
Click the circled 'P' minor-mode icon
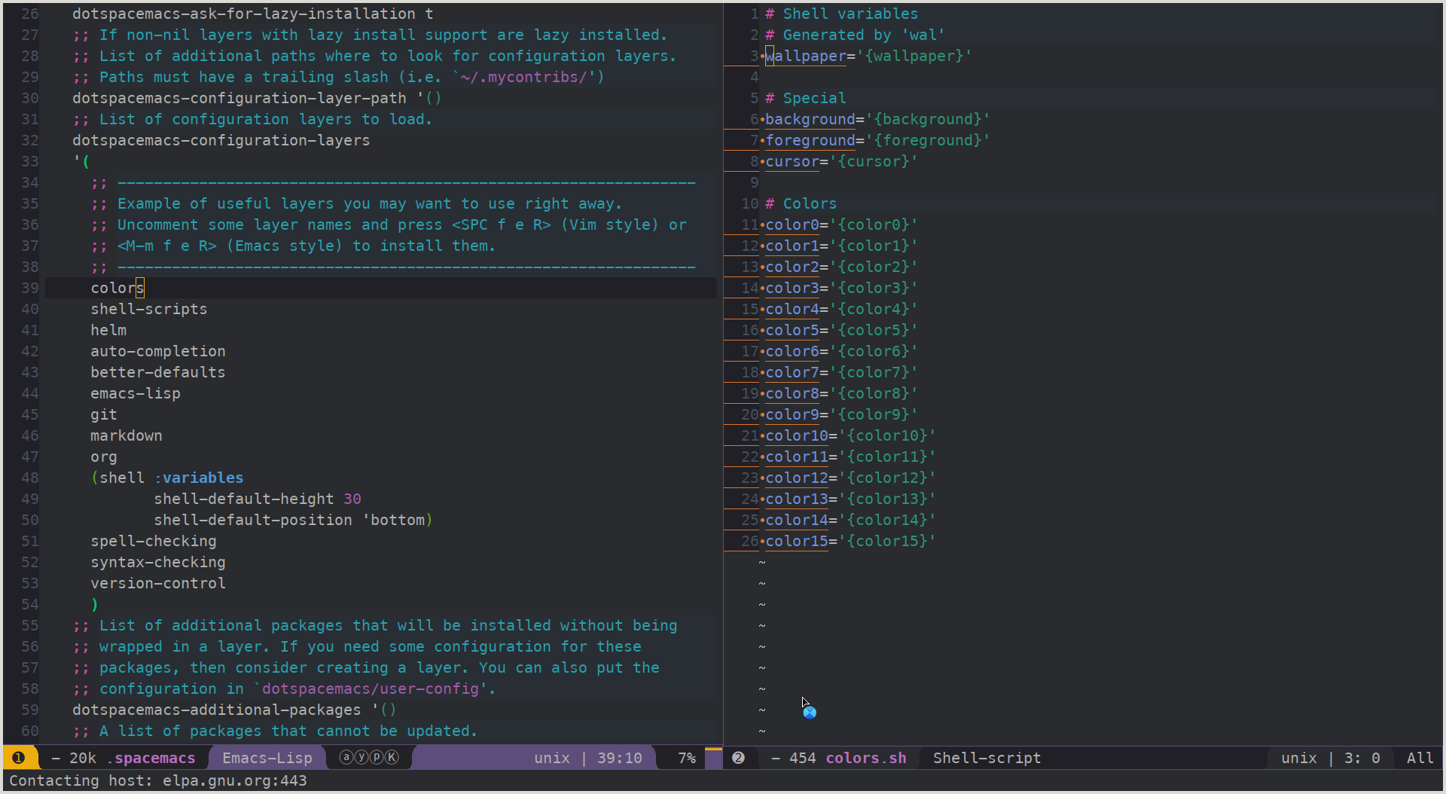pos(377,757)
